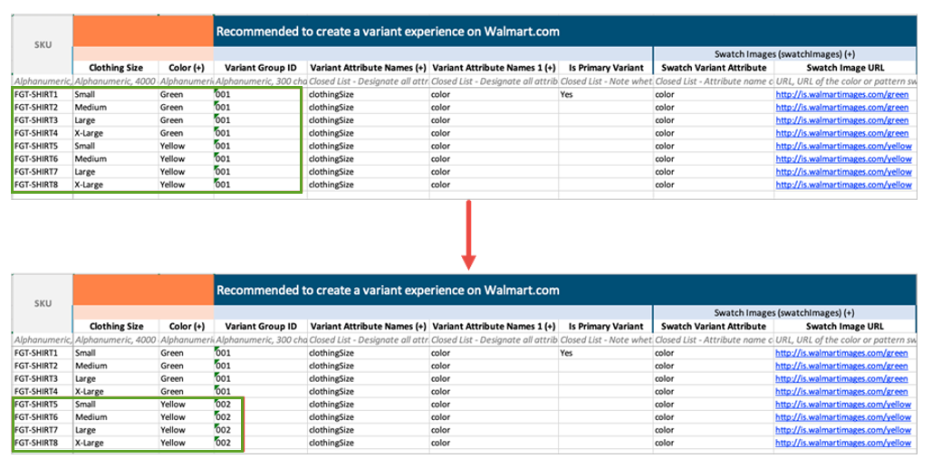Select the SKU header cell in upper table
Screen dimensions: 932x468
coord(43,44)
